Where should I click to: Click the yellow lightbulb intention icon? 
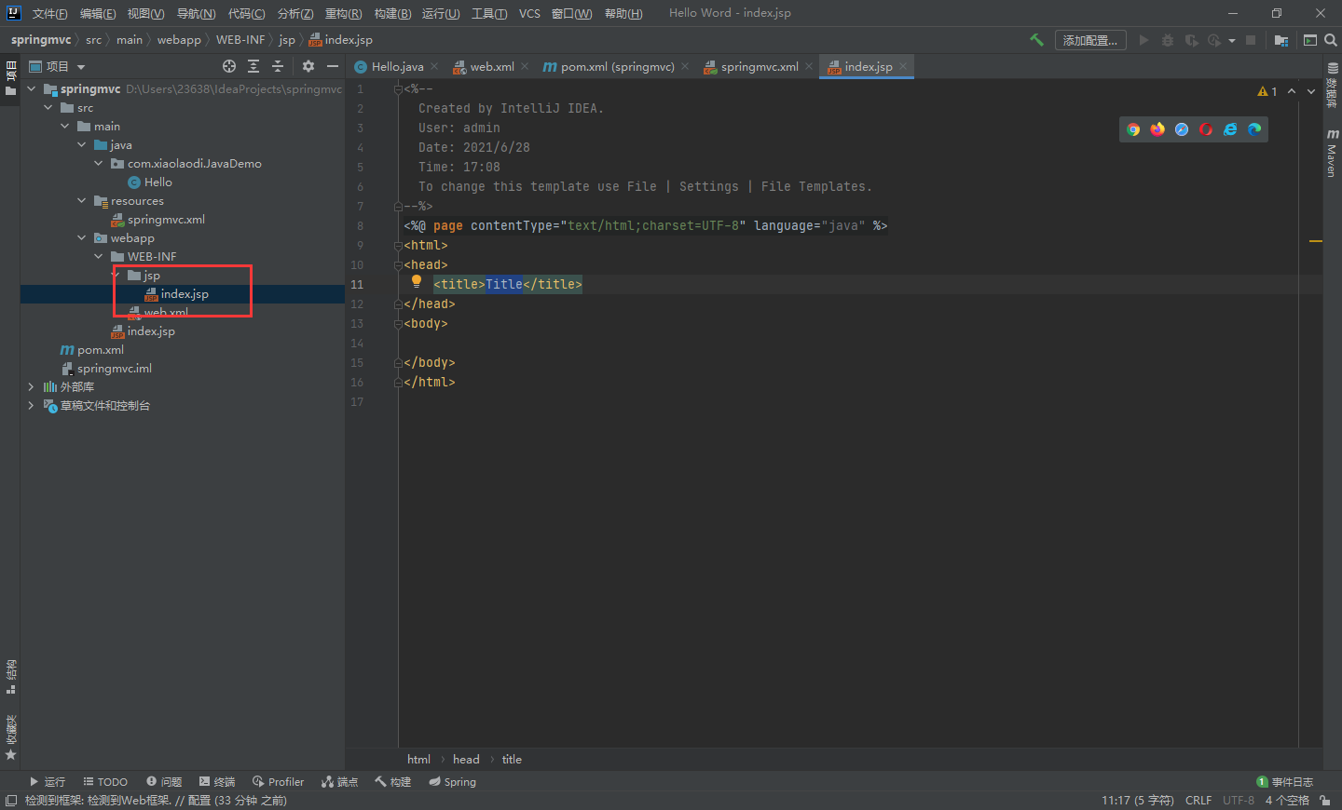pos(417,281)
